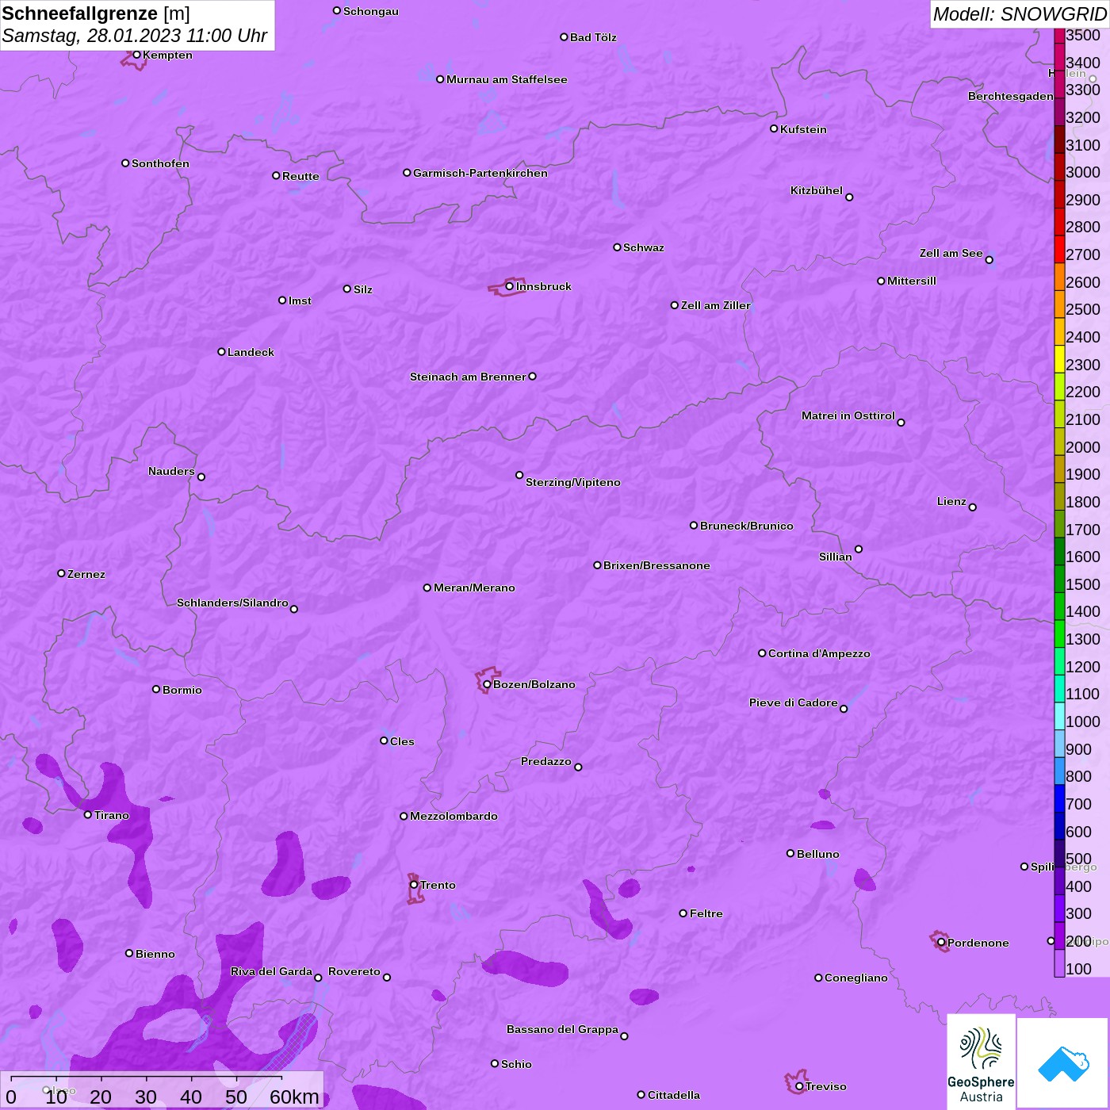Screen dimensions: 1110x1110
Task: Click the Bormio location dot
Action: pyautogui.click(x=156, y=689)
